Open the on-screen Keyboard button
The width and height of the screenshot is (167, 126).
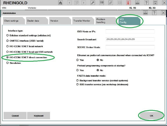(38, 116)
